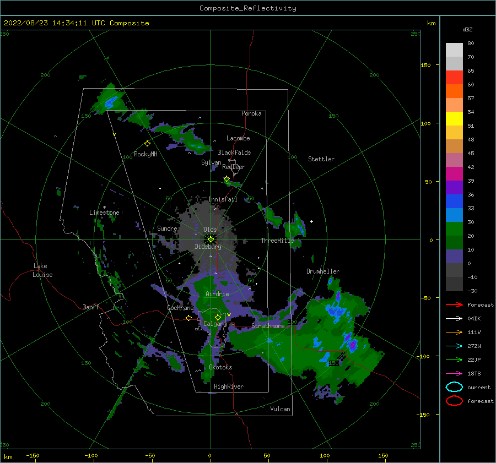This screenshot has height=463, width=496.
Task: Click the cyan 27ZW arrow in legend
Action: [454, 346]
